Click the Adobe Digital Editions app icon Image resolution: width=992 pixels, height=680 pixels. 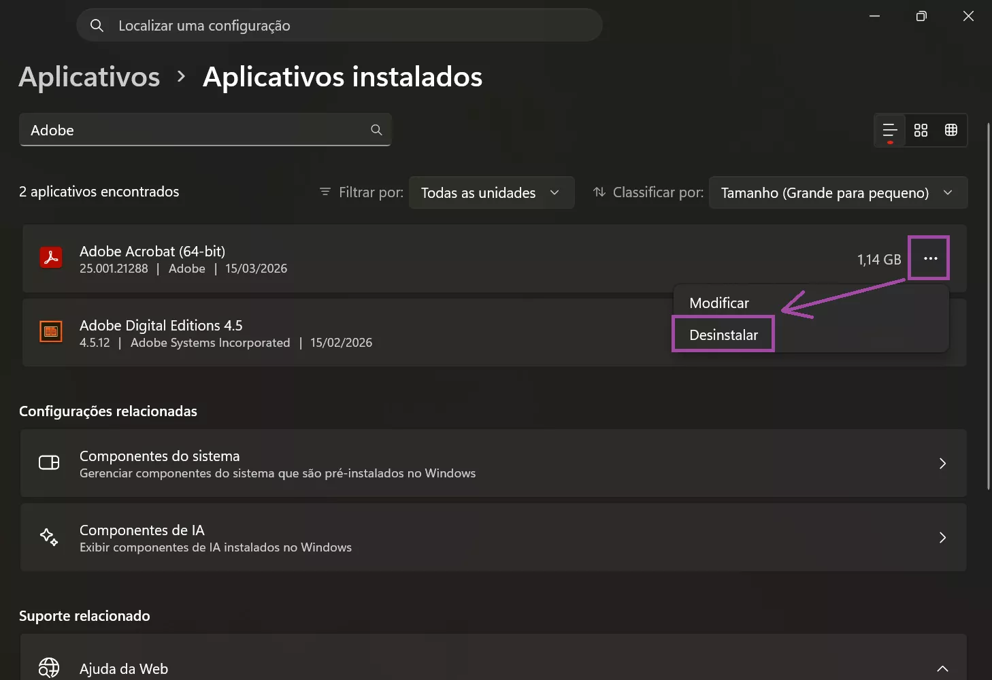pos(51,332)
